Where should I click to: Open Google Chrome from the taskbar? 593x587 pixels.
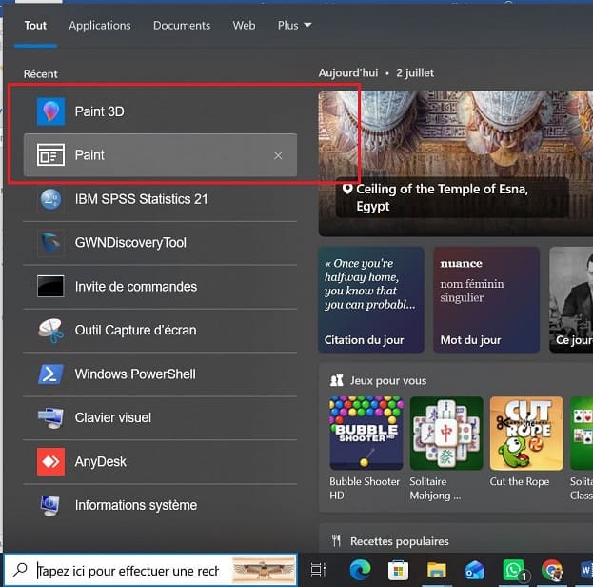point(552,570)
